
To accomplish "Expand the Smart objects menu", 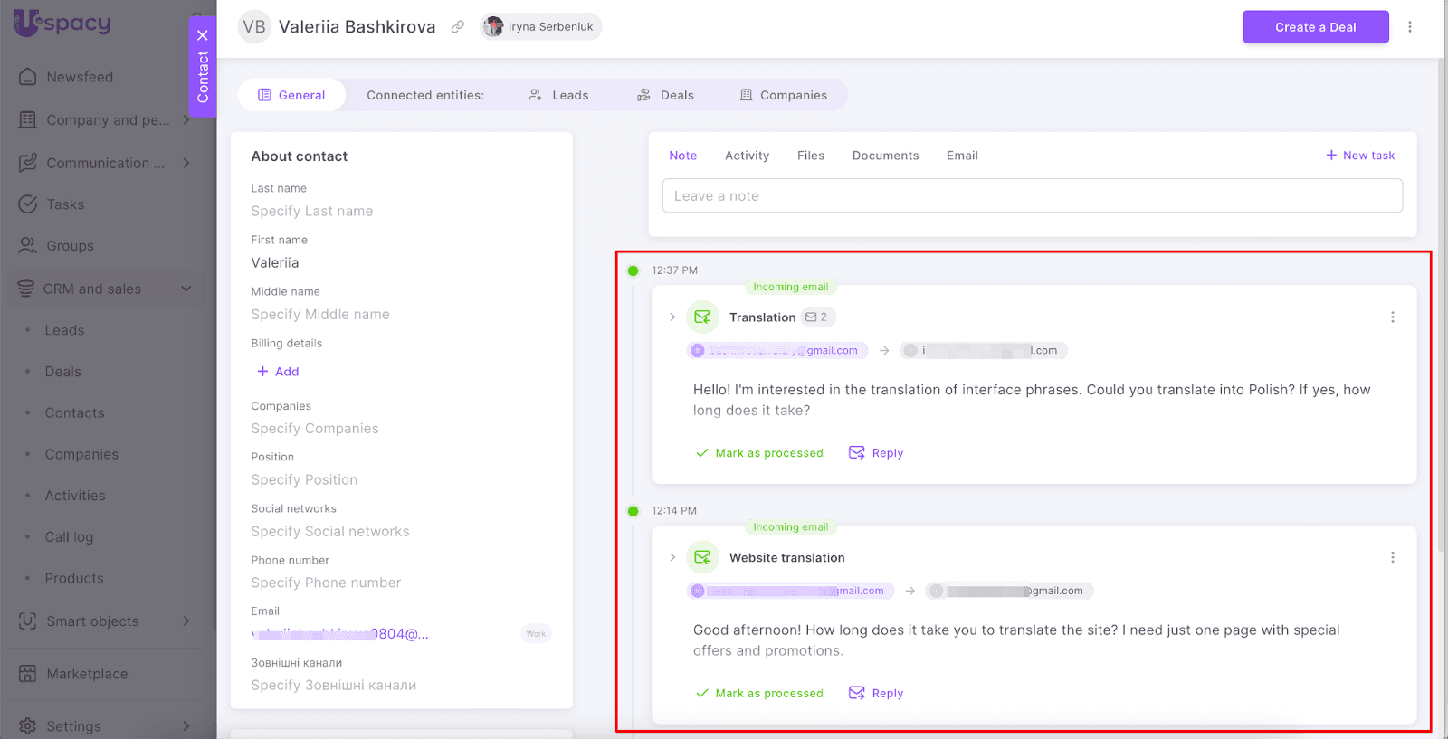I will [186, 621].
